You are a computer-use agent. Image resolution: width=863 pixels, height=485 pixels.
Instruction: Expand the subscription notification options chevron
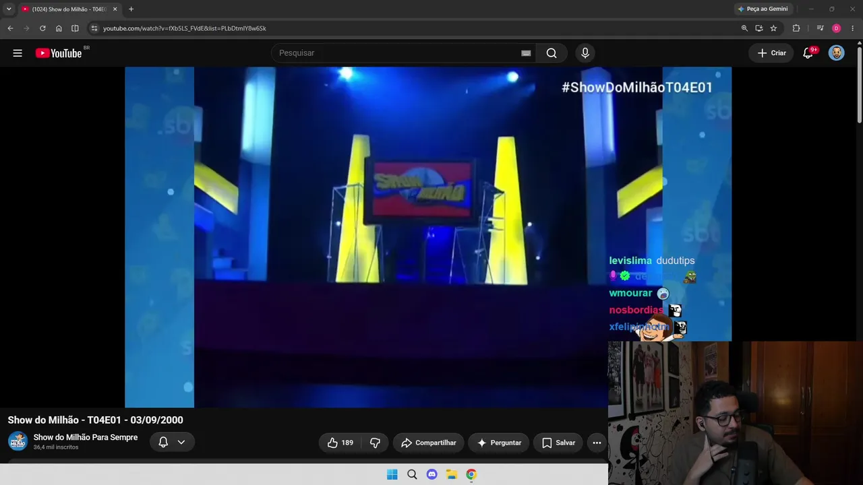(x=181, y=442)
